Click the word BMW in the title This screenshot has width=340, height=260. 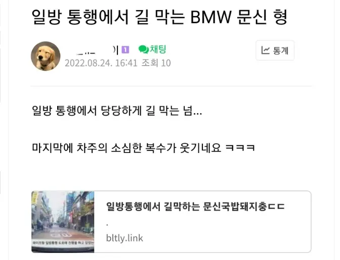point(211,17)
